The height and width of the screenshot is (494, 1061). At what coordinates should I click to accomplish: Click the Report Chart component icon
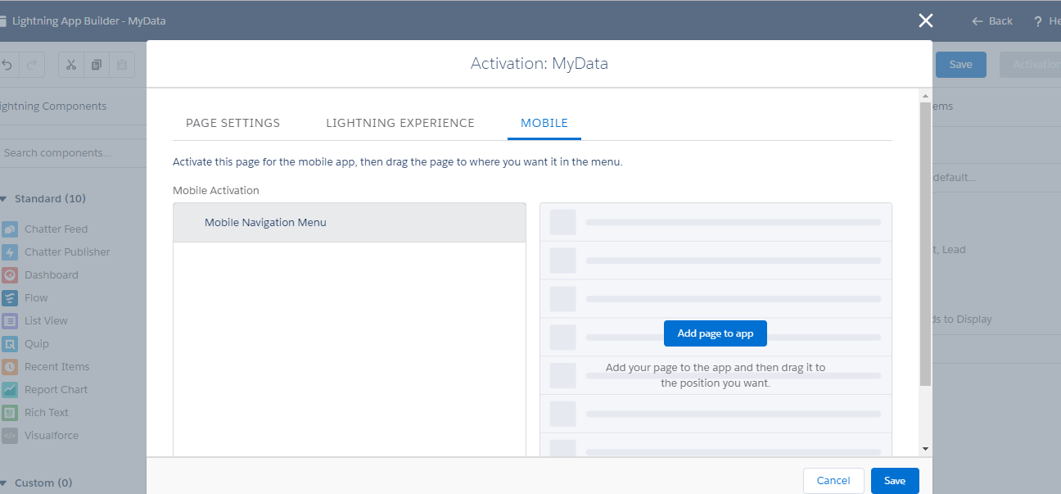click(x=10, y=390)
